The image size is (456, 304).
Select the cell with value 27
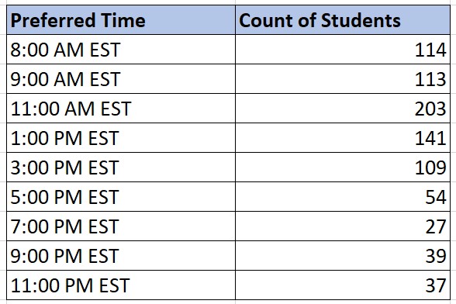[343, 226]
